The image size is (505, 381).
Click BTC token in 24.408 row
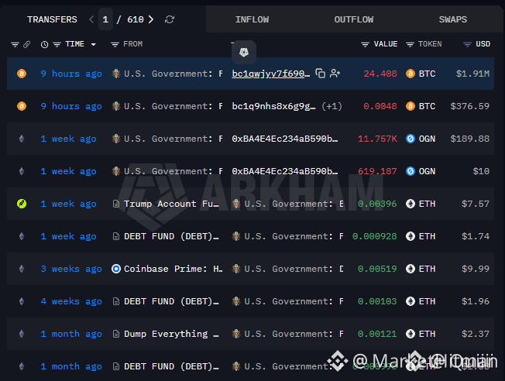(421, 74)
